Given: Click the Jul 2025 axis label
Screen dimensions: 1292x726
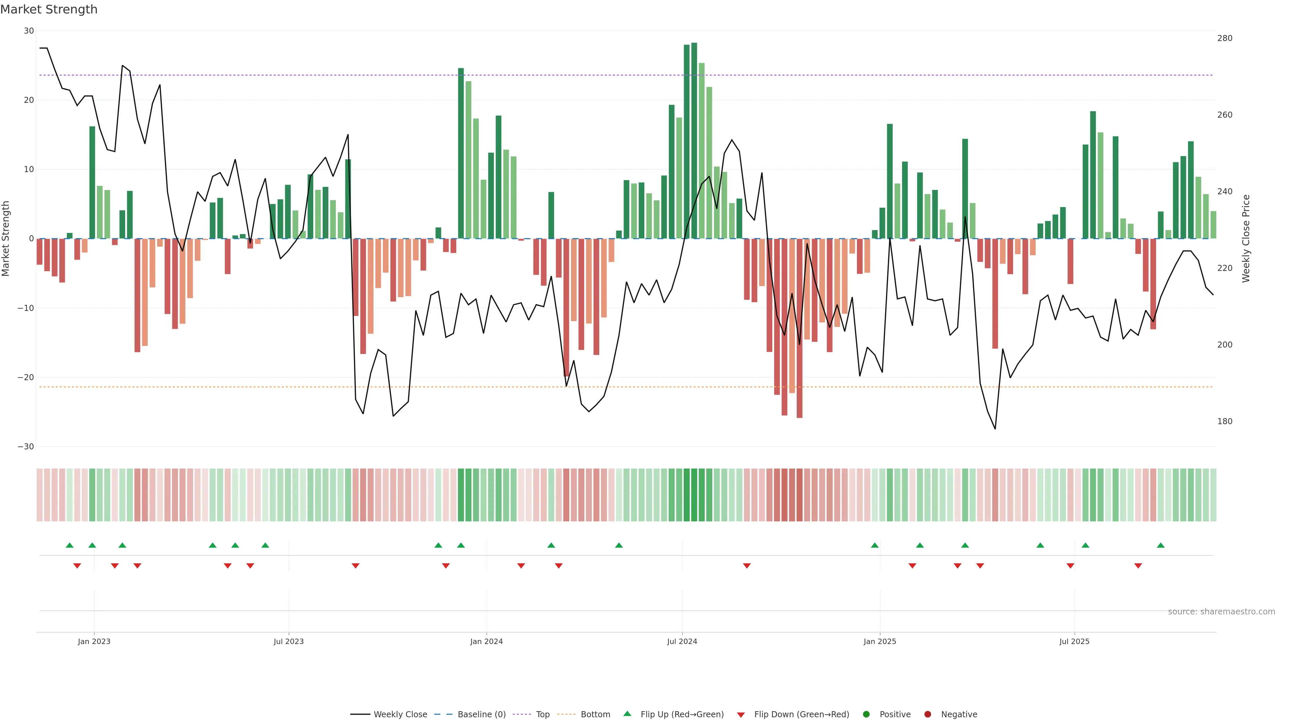Looking at the screenshot, I should pos(1074,641).
